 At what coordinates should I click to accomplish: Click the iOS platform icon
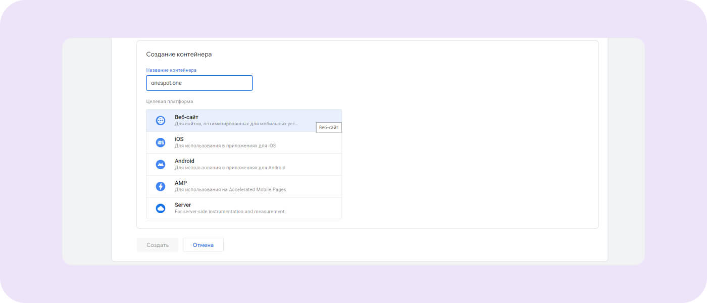[x=161, y=142]
